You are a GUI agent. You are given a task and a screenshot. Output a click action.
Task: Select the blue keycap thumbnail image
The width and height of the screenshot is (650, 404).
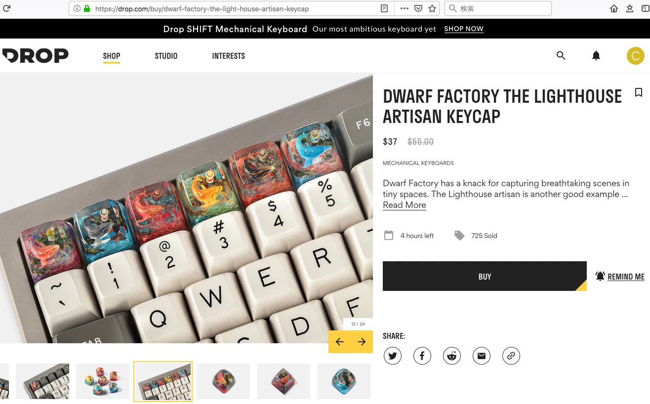pos(343,381)
